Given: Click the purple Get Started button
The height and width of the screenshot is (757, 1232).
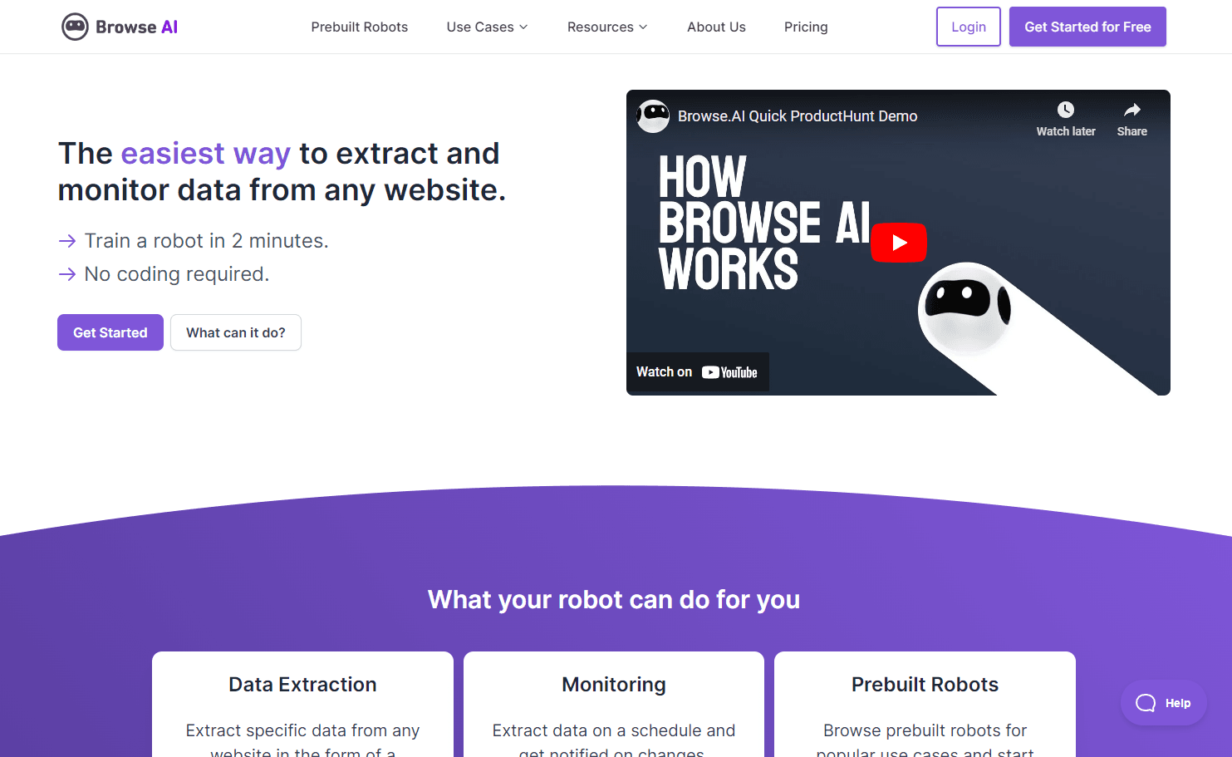Looking at the screenshot, I should tap(110, 332).
